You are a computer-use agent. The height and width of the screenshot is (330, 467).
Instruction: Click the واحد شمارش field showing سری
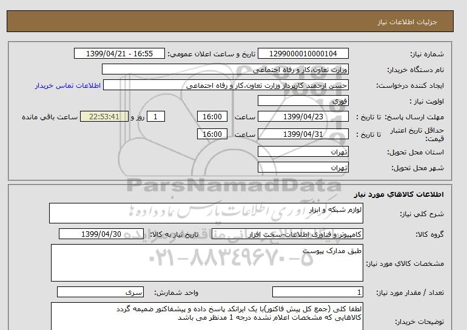[x=100, y=292]
